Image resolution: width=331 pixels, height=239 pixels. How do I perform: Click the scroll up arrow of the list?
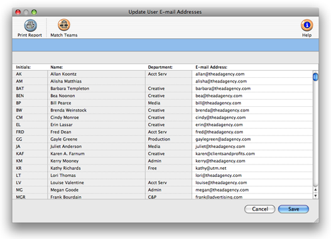pyautogui.click(x=316, y=189)
